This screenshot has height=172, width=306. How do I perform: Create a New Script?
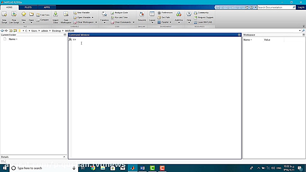(4, 18)
